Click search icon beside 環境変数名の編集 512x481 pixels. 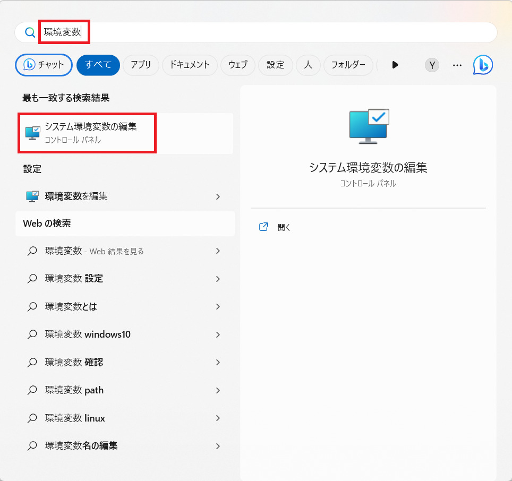tap(32, 446)
